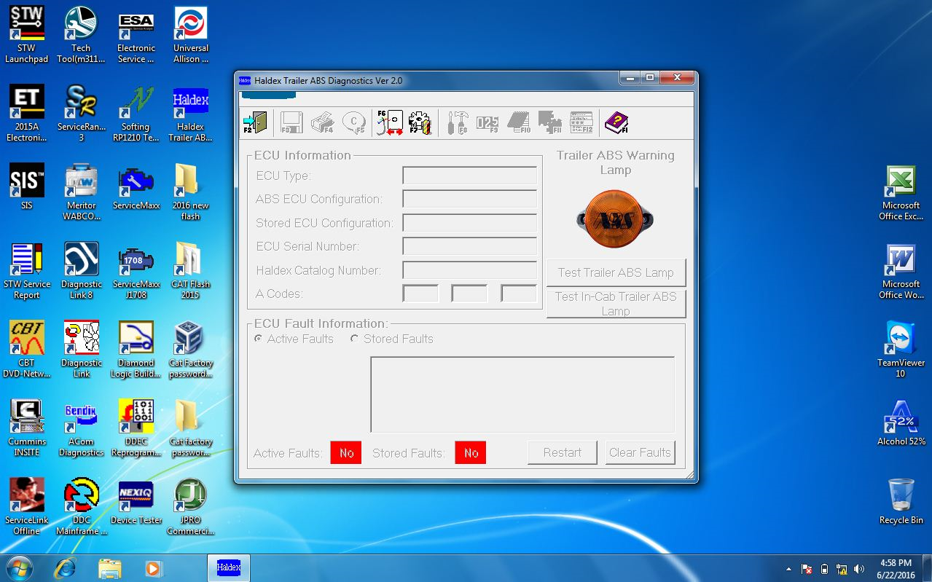Open Diagnostic Link 8 shortcut

(x=81, y=271)
